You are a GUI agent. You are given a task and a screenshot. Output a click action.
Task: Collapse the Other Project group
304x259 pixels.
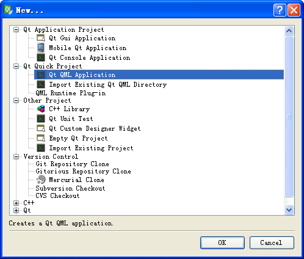16,101
